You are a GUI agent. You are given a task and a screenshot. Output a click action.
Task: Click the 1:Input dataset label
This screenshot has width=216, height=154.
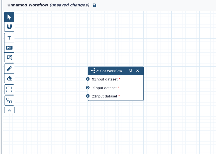(104, 88)
